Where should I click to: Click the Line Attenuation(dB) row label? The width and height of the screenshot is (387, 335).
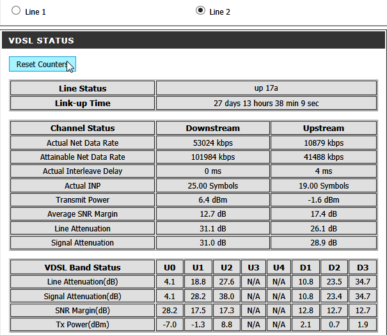(x=83, y=281)
